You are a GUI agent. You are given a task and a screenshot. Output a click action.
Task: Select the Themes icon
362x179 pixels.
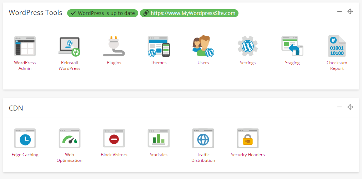coord(159,46)
